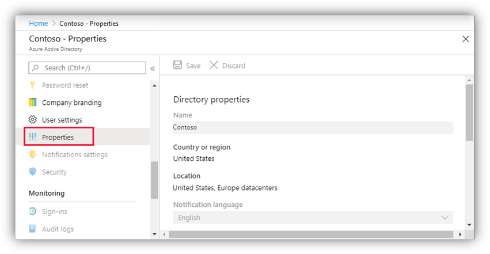Click the Properties sliders icon
The width and height of the screenshot is (490, 254).
click(32, 137)
